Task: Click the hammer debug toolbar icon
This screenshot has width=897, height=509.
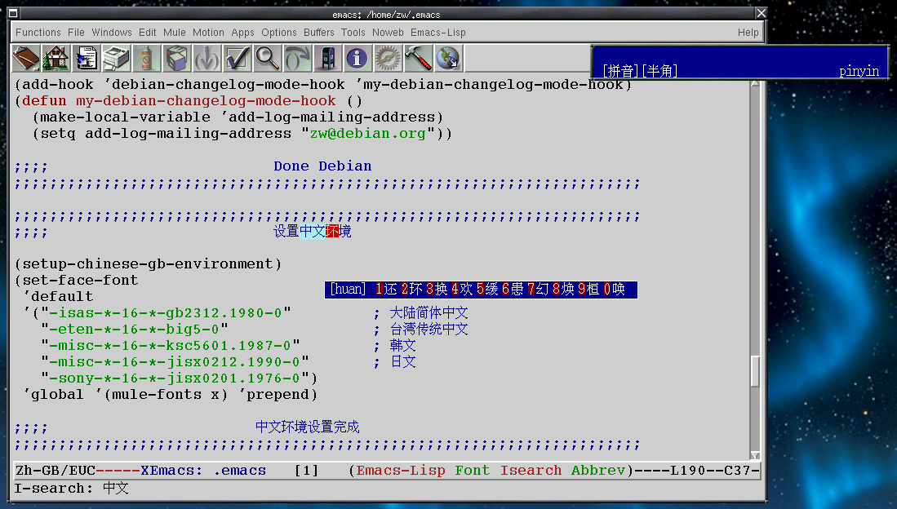Action: coord(418,58)
